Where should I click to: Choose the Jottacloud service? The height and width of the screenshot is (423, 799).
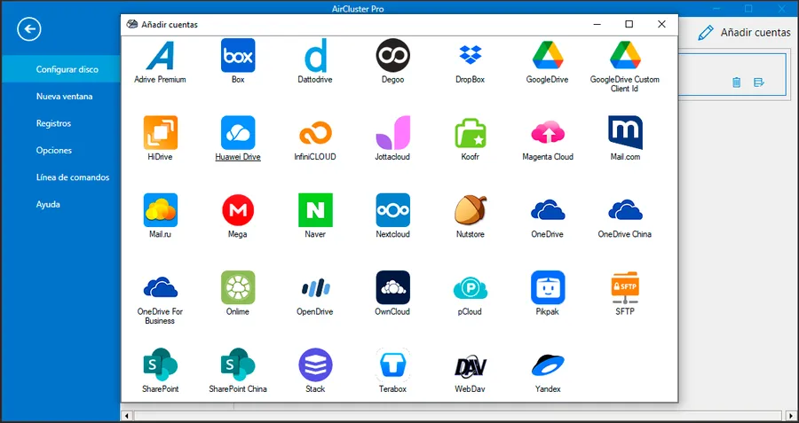pyautogui.click(x=393, y=133)
